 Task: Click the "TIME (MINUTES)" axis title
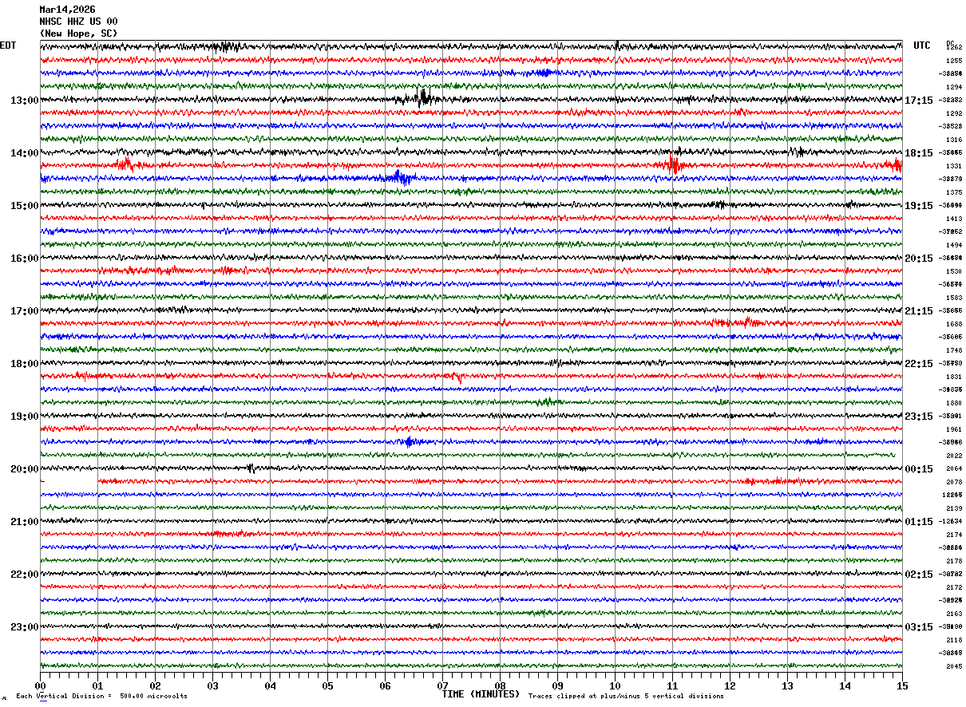481,694
